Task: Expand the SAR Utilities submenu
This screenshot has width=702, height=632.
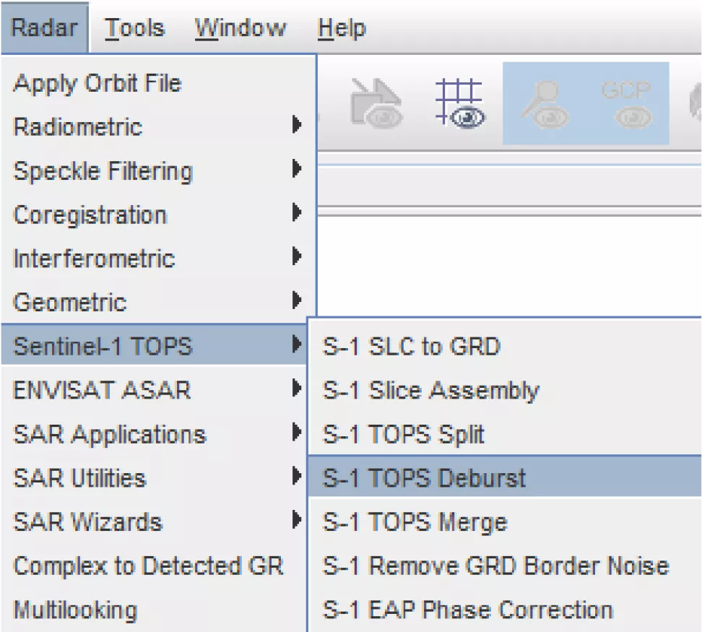Action: 155,477
